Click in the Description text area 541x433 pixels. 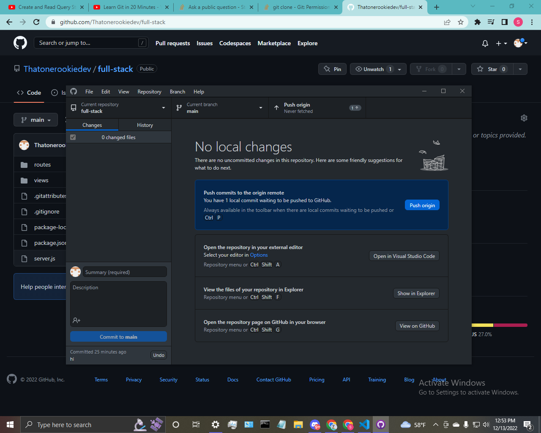(x=118, y=299)
